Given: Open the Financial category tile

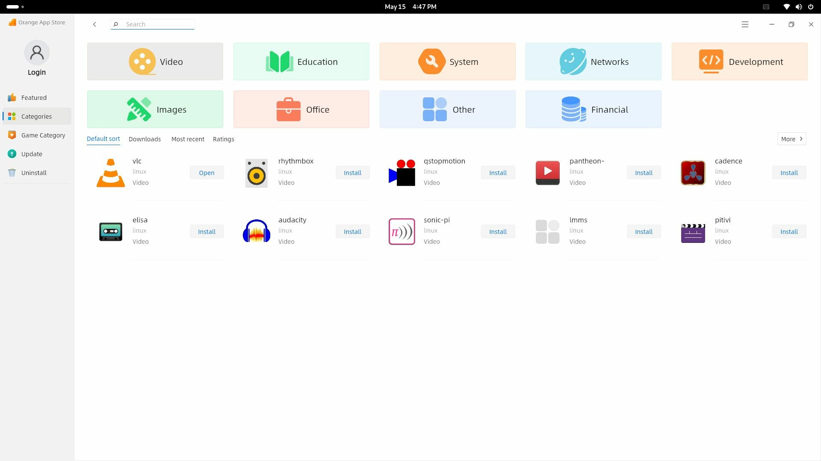Looking at the screenshot, I should (593, 109).
